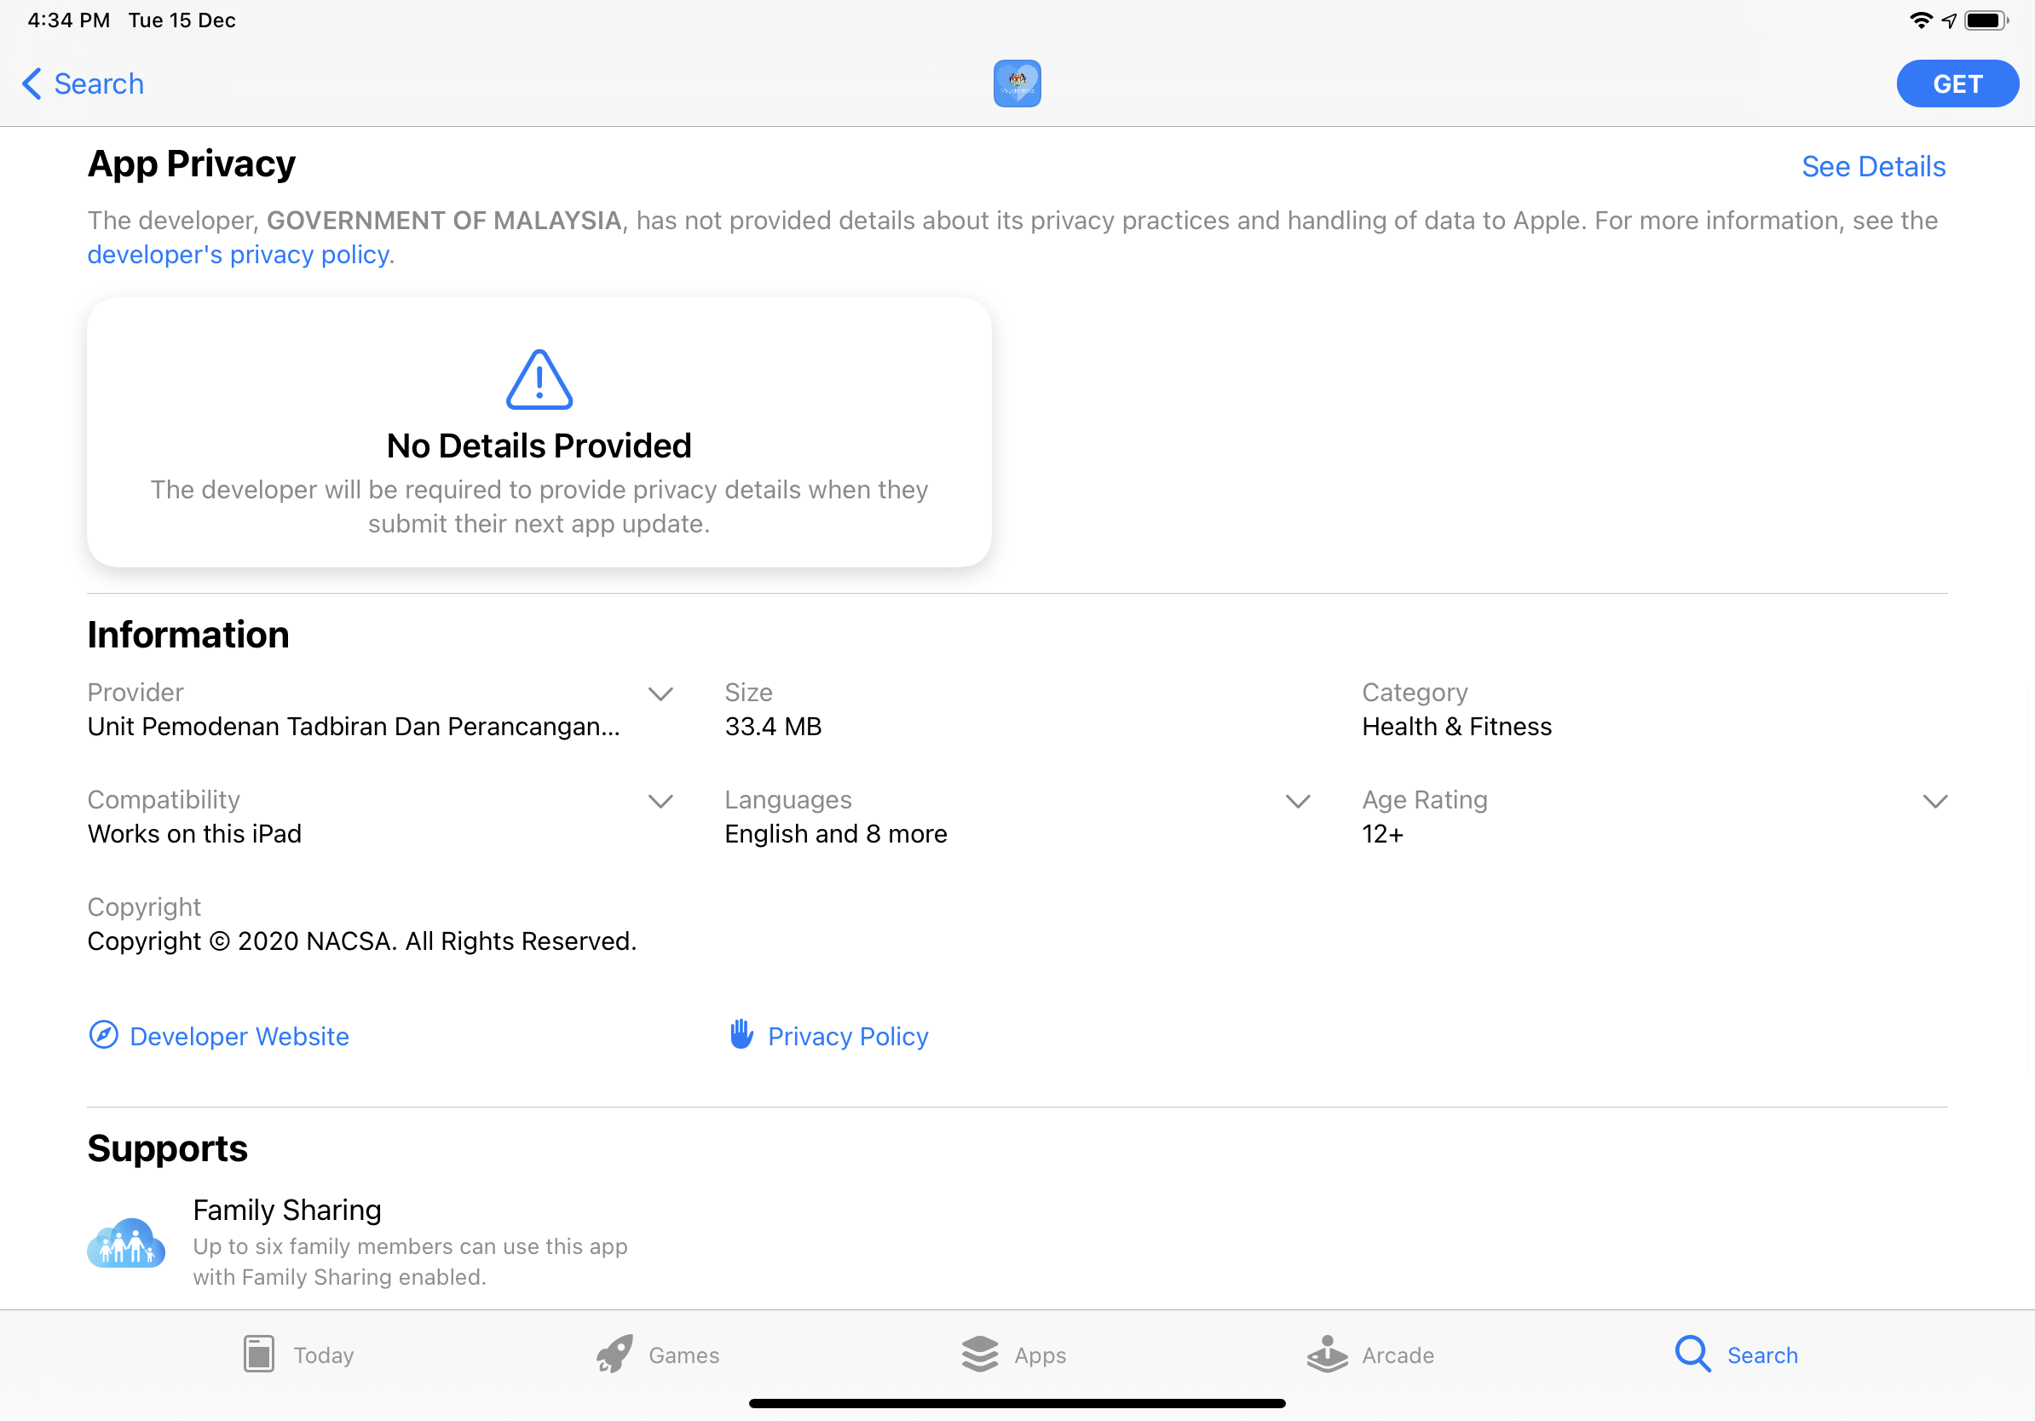Click the back chevron arrow icon
Image resolution: width=2035 pixels, height=1421 pixels.
pyautogui.click(x=32, y=84)
